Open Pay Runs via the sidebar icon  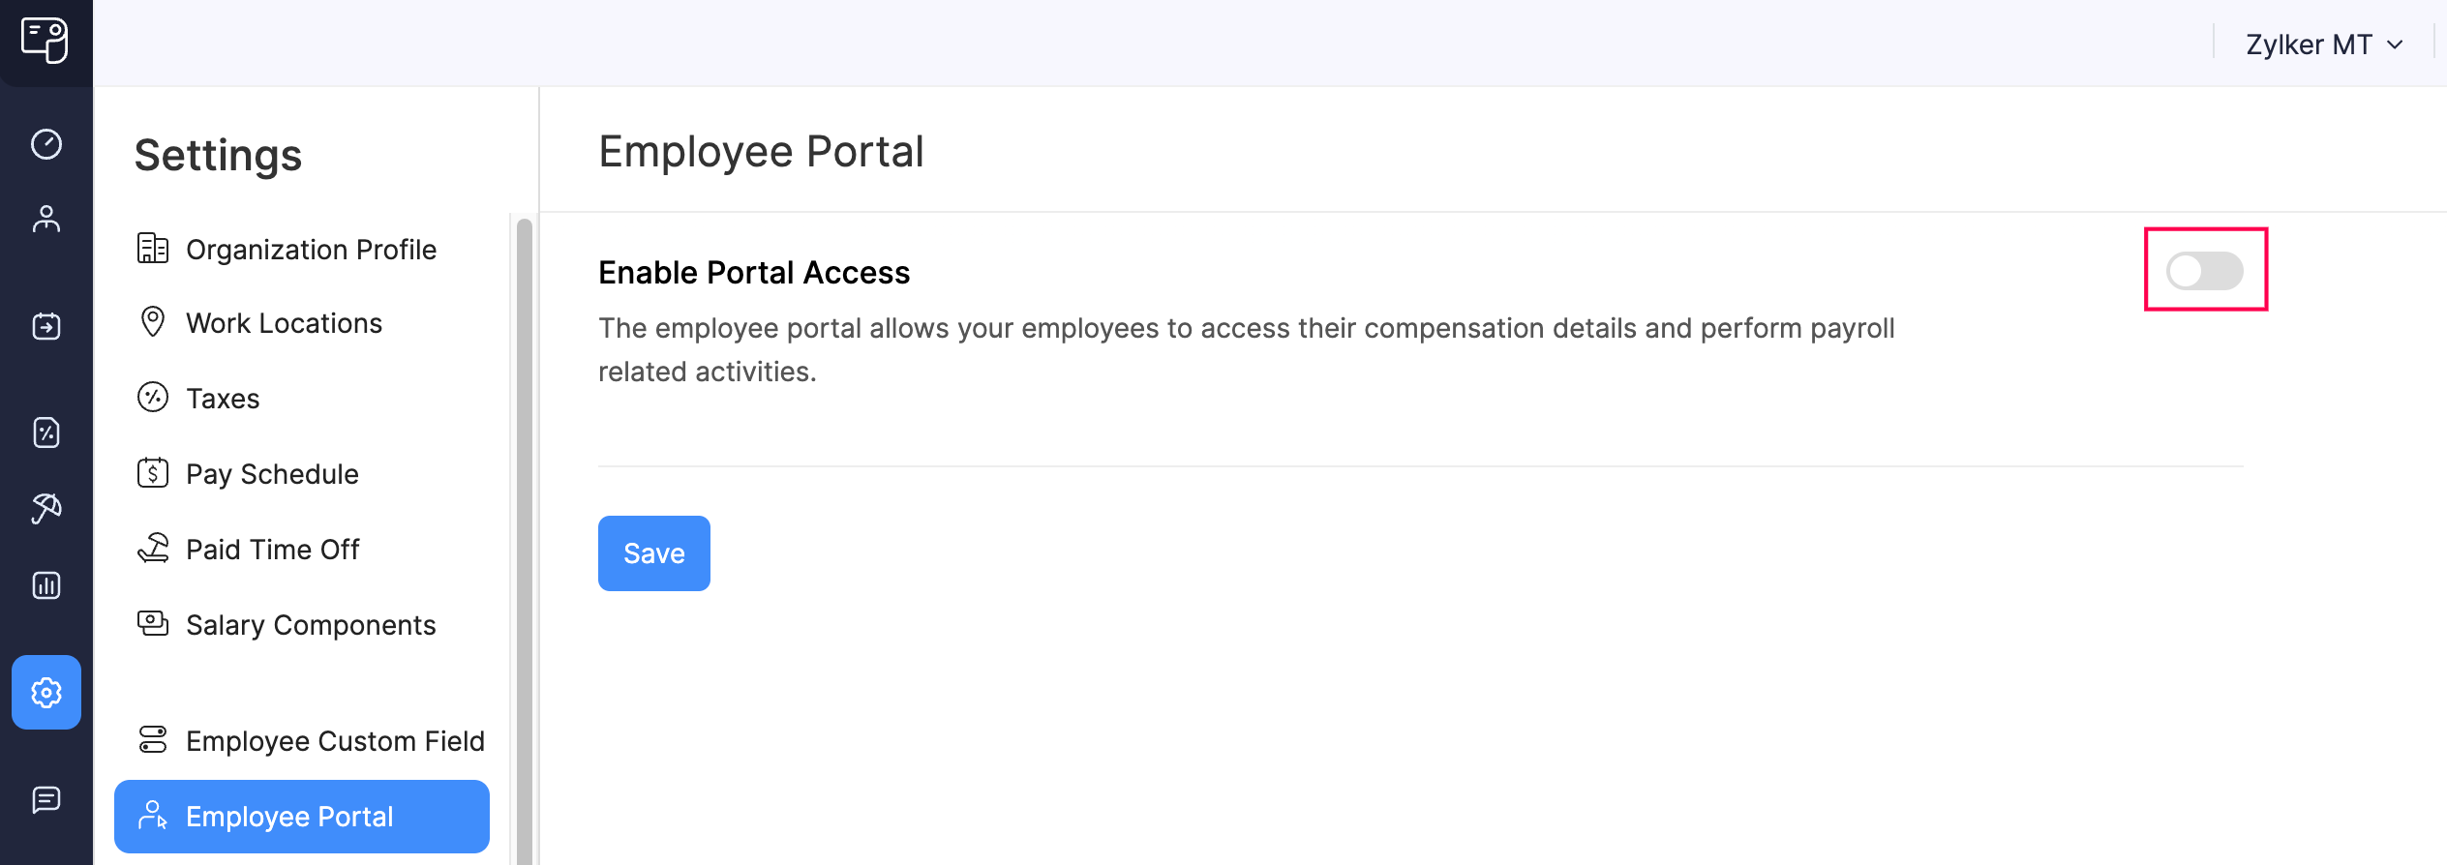[45, 326]
